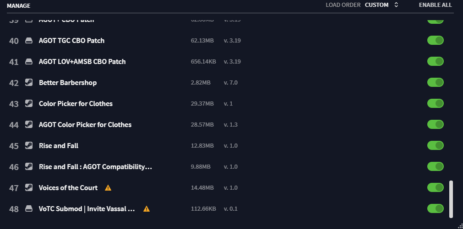Click version v. 7.0 of Better Barbershop
463x229 pixels.
(x=231, y=83)
